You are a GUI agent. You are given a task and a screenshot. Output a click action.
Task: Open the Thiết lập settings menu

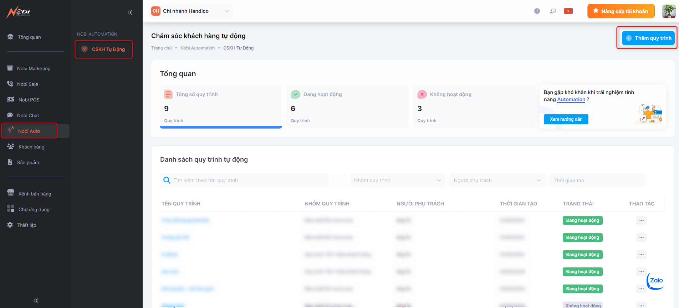(x=27, y=225)
